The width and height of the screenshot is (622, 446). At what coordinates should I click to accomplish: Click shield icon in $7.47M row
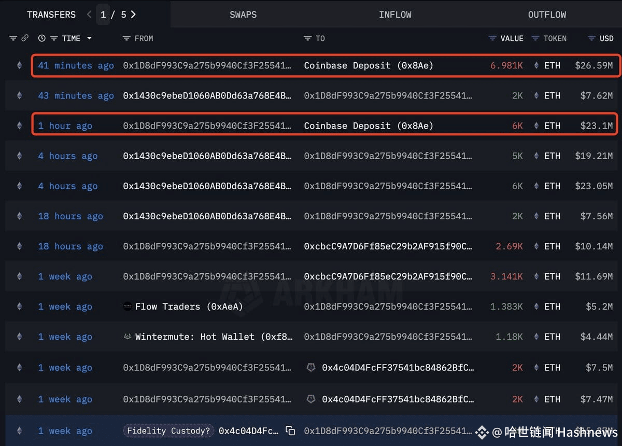(311, 399)
